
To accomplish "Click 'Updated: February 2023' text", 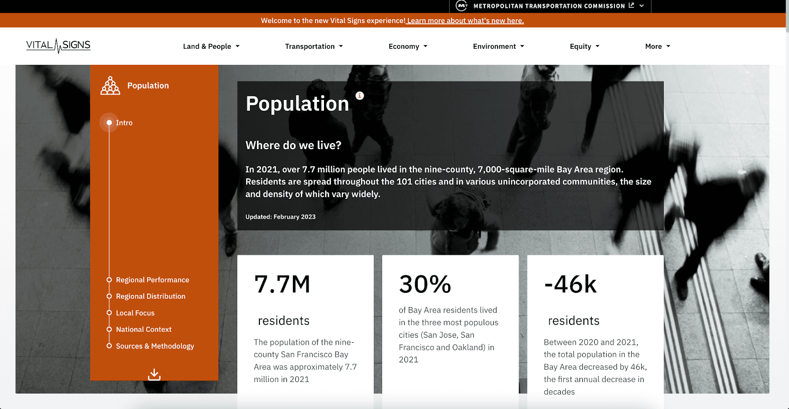I will (281, 217).
